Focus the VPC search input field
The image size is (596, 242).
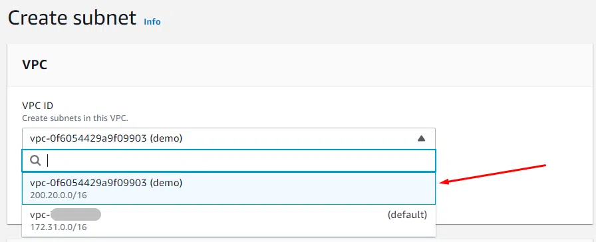tap(229, 161)
